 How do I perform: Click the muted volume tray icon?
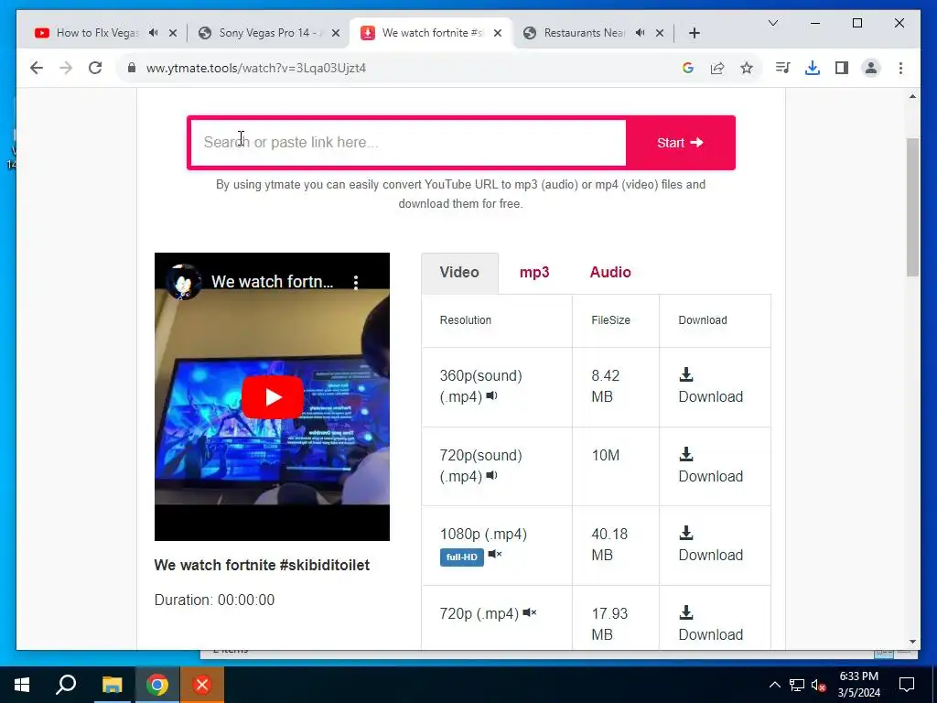(x=819, y=685)
